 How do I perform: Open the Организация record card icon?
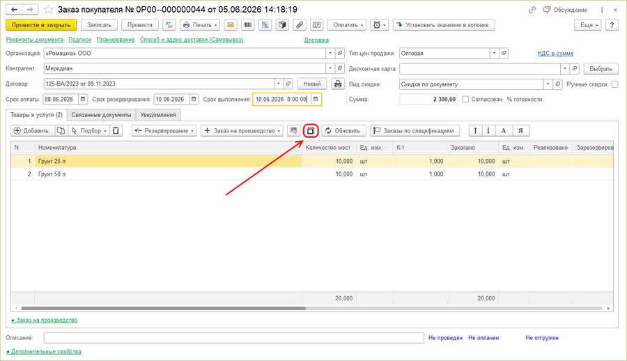[x=340, y=53]
